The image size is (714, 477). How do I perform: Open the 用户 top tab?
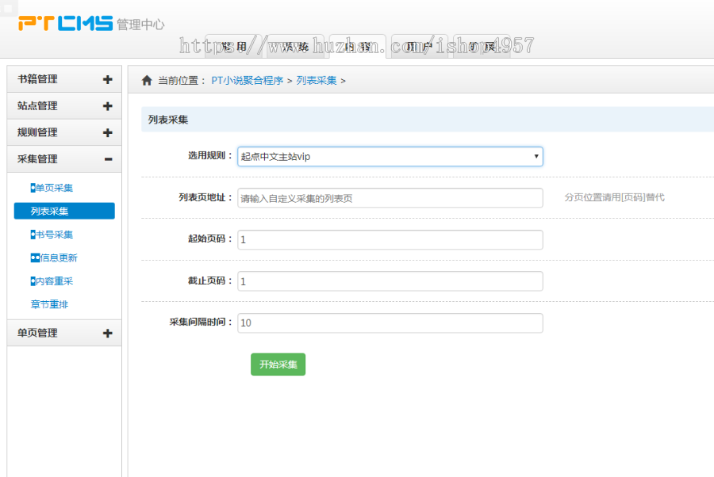coord(420,47)
